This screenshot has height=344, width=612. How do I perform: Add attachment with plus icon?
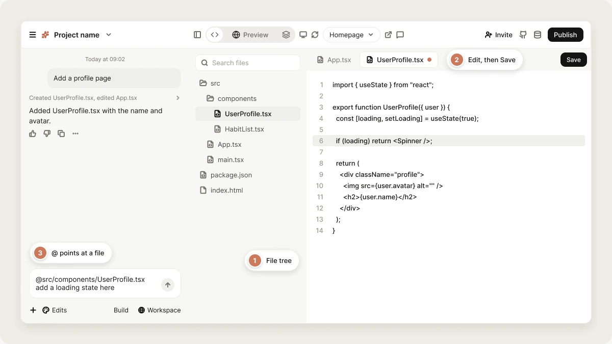coord(33,310)
